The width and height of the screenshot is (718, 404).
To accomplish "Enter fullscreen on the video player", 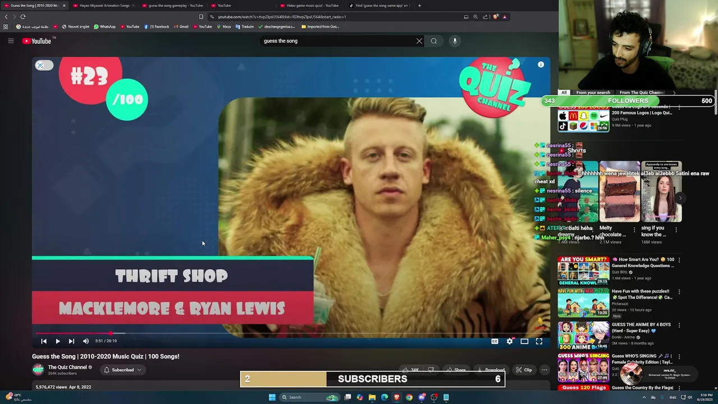I will coord(539,341).
